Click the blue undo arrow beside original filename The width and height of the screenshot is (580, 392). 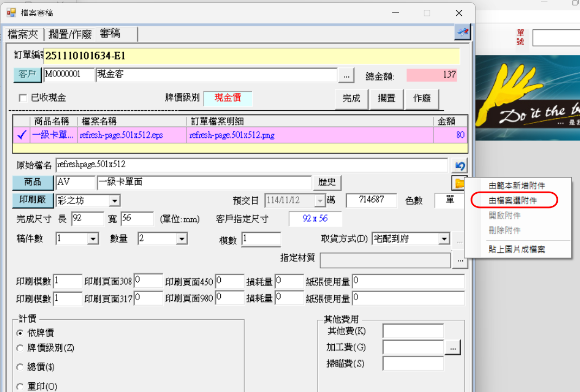[460, 165]
